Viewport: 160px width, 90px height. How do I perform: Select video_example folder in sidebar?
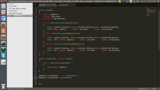17,13
